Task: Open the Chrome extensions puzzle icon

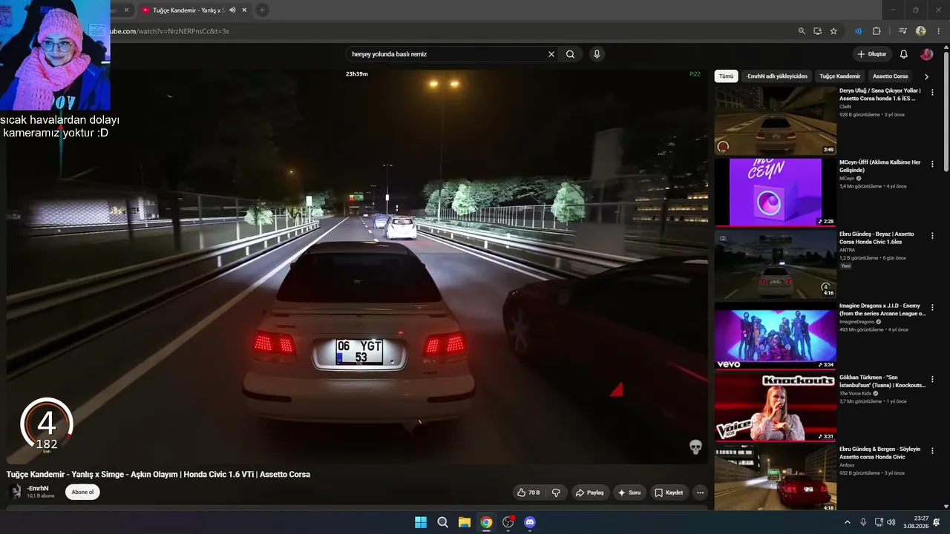Action: click(877, 31)
